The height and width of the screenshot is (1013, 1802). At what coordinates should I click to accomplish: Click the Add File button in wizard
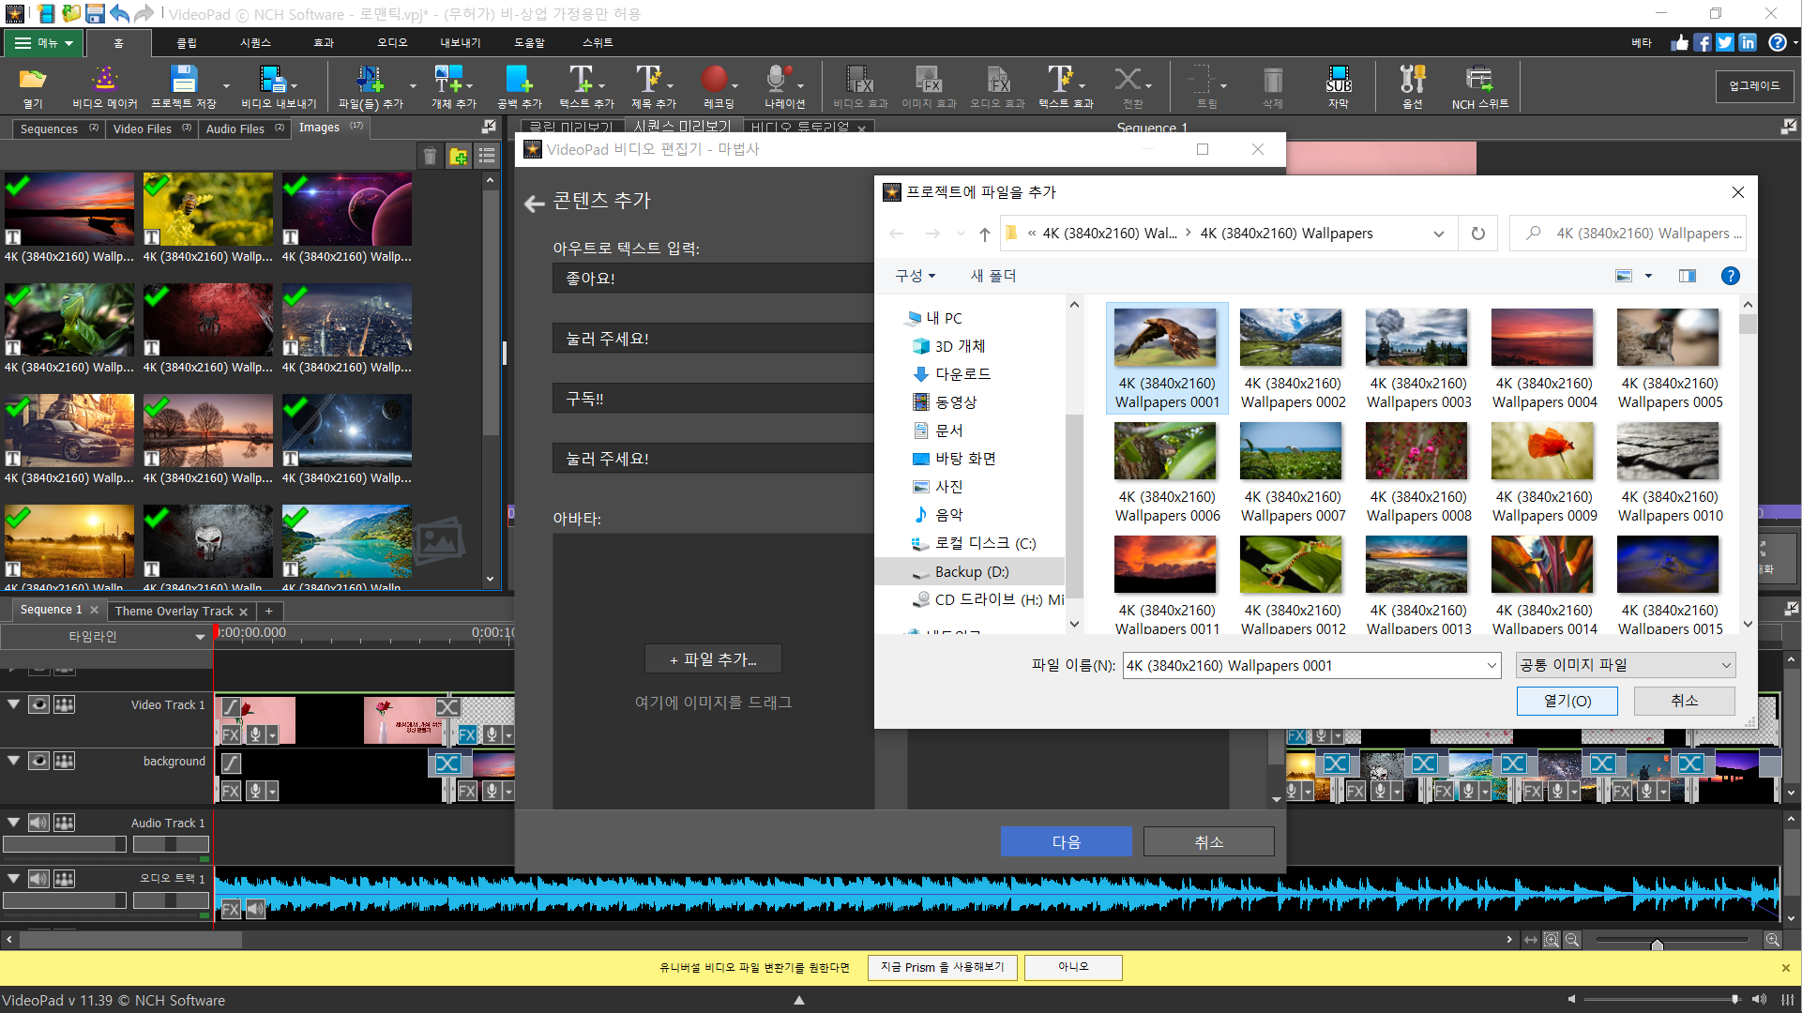click(x=713, y=659)
